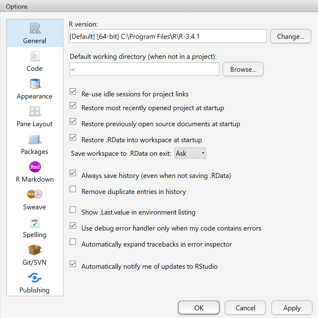
Task: Disable re-use idle sessions for project links
Action: coord(73,91)
